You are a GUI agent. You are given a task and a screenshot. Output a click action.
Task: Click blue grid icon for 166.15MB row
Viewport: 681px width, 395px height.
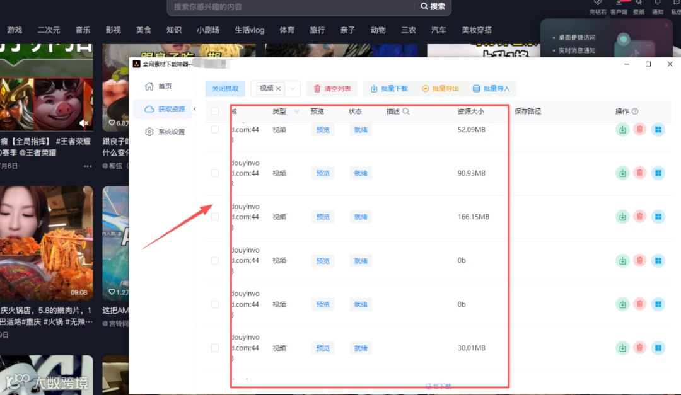[658, 217]
